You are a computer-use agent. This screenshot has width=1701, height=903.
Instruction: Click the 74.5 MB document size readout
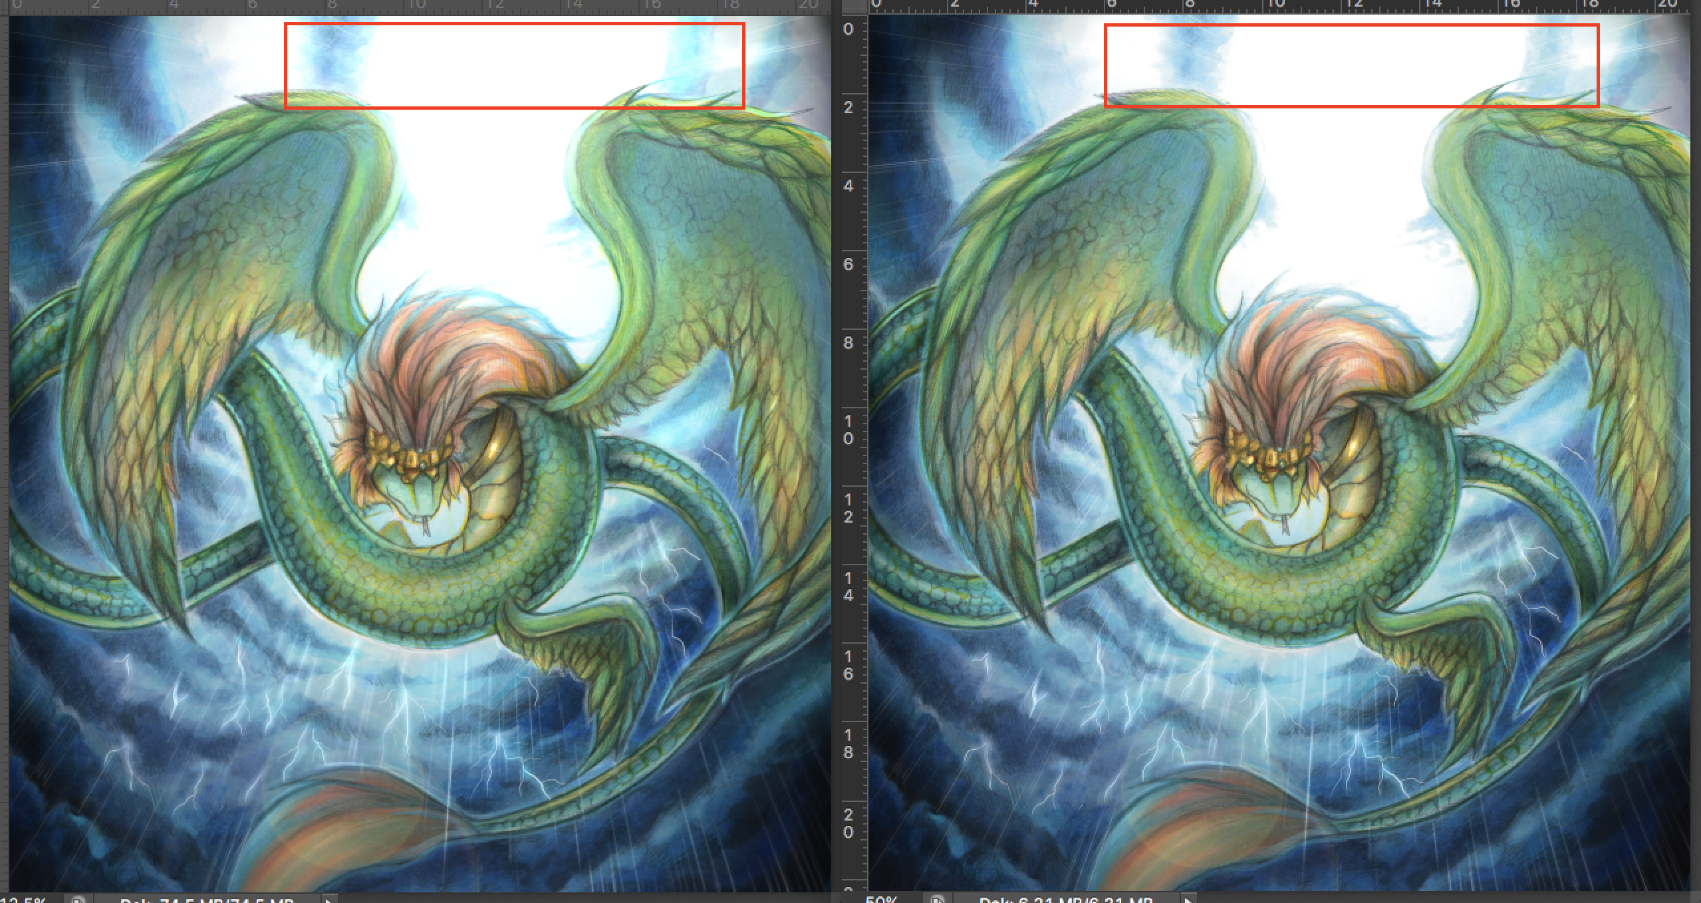pyautogui.click(x=206, y=900)
